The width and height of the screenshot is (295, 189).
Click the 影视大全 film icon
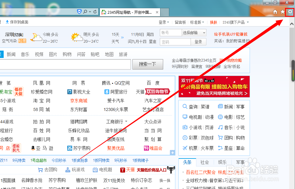(x=70, y=92)
